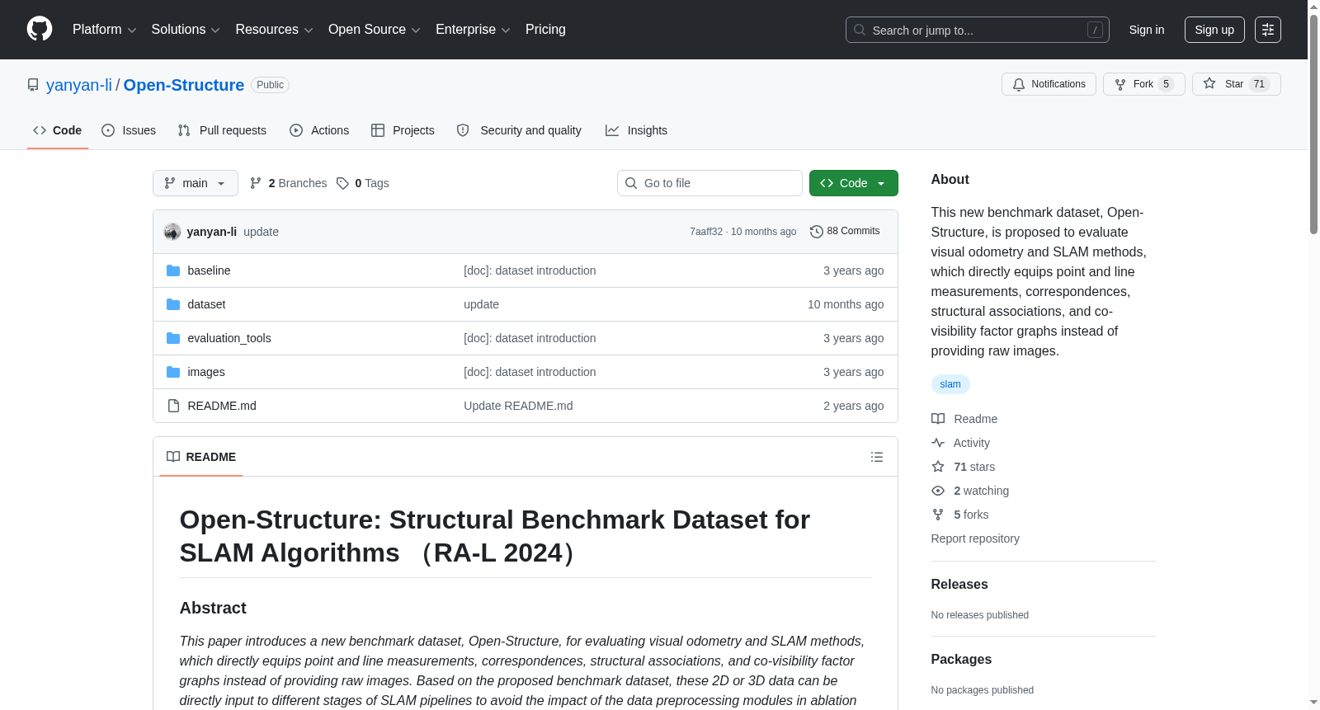Click the eye icon beside 2 watching
Image resolution: width=1320 pixels, height=710 pixels.
[x=938, y=491]
